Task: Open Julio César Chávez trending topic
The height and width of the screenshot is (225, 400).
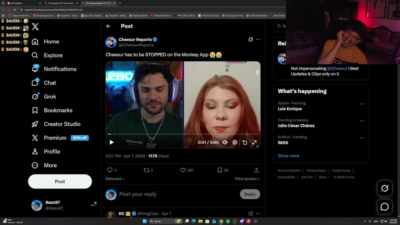Action: click(x=296, y=126)
